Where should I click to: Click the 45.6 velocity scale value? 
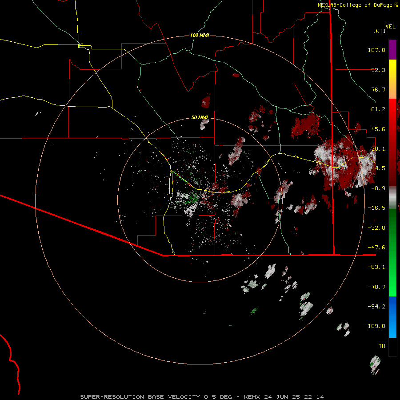pyautogui.click(x=378, y=129)
